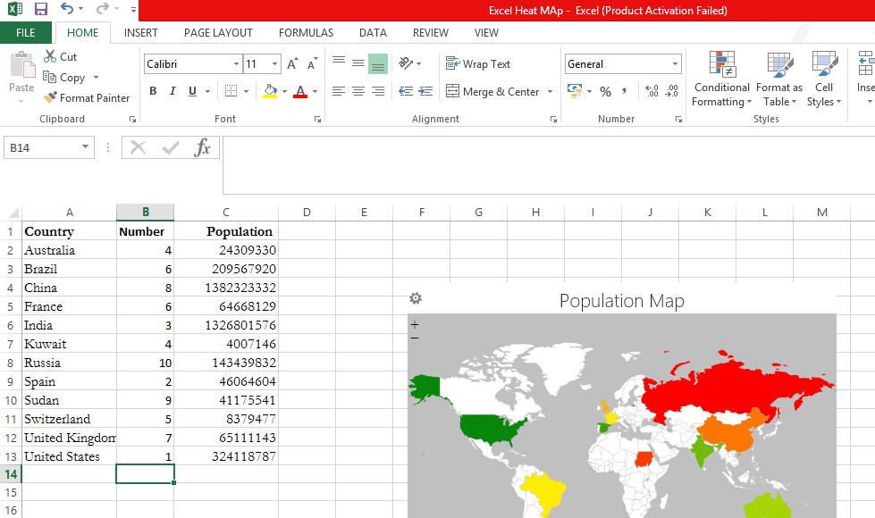Increase font size with the large A icon

click(x=292, y=64)
